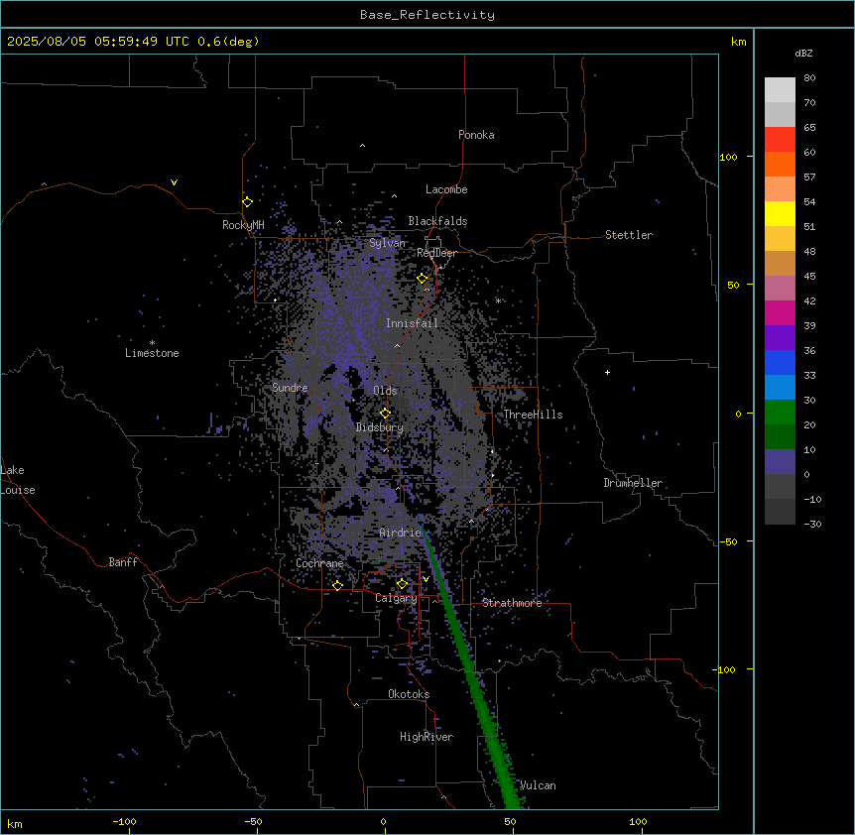The height and width of the screenshot is (835, 855).
Task: Pick the bright green 30-20 dBZ swatch
Action: (780, 413)
